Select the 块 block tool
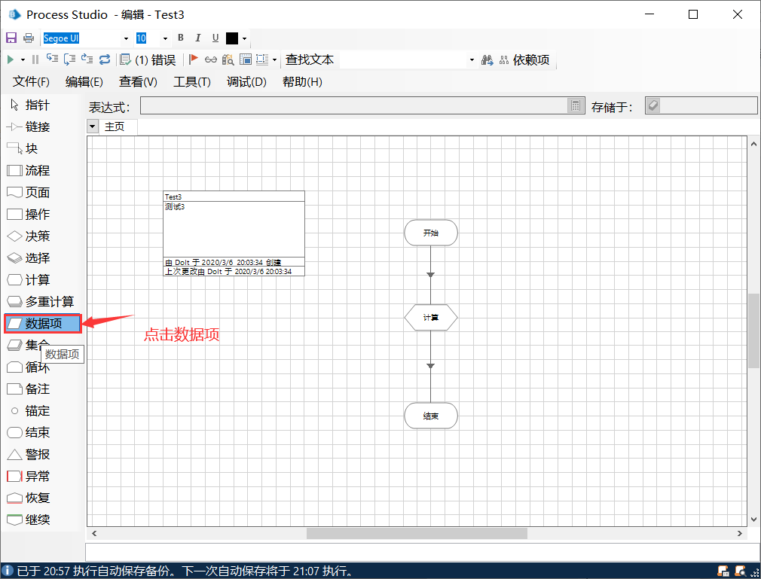This screenshot has height=579, width=761. pos(23,149)
